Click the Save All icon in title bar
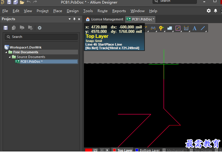This screenshot has width=222, height=153. 16,2
